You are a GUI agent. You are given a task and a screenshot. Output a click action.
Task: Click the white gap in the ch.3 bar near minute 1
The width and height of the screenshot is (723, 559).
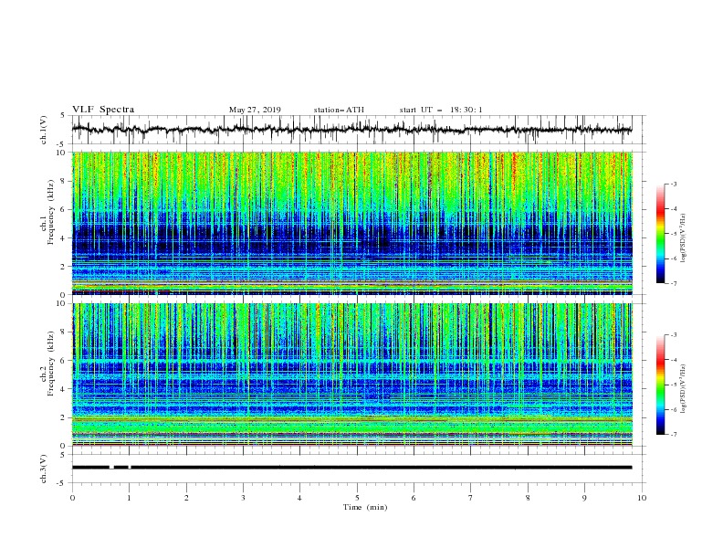[x=129, y=468]
